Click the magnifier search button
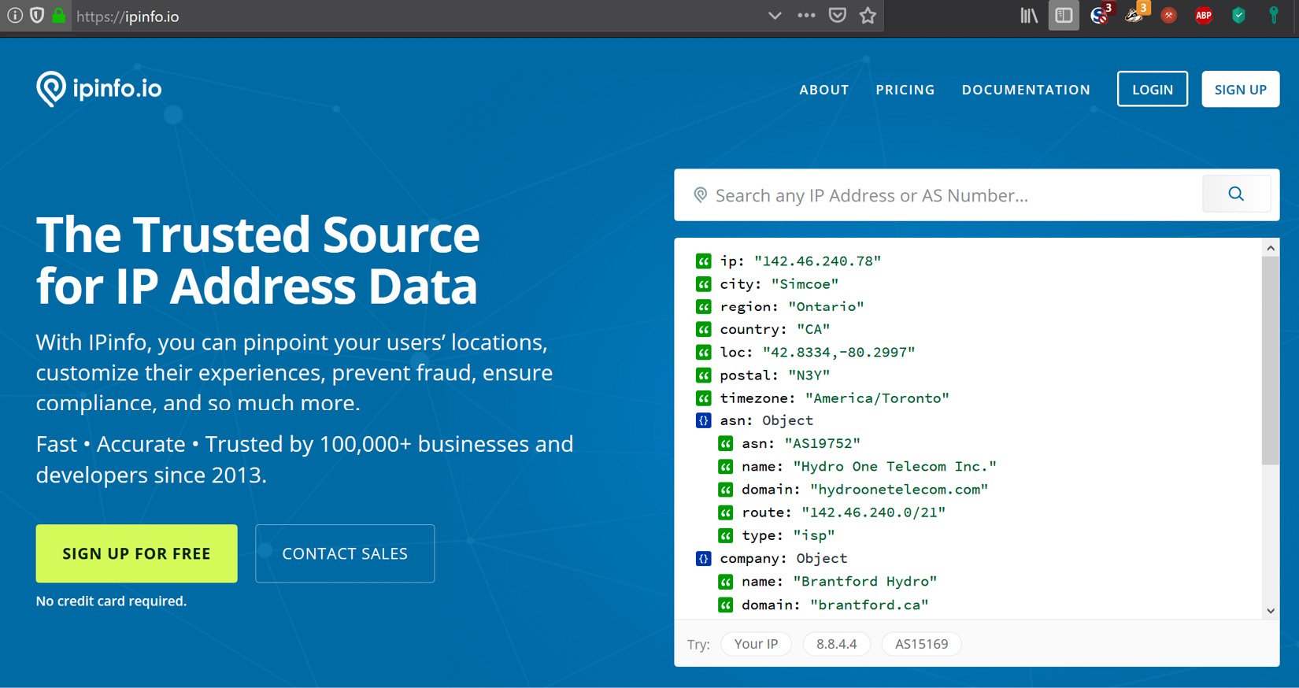The height and width of the screenshot is (688, 1299). pos(1236,194)
